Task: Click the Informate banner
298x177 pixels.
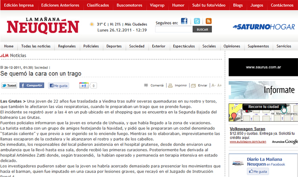Action: [x=264, y=90]
